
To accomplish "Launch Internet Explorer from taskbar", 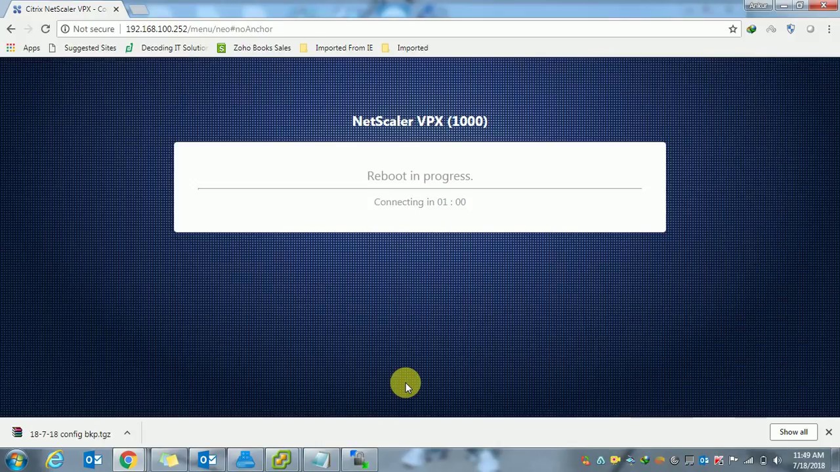I will (55, 460).
